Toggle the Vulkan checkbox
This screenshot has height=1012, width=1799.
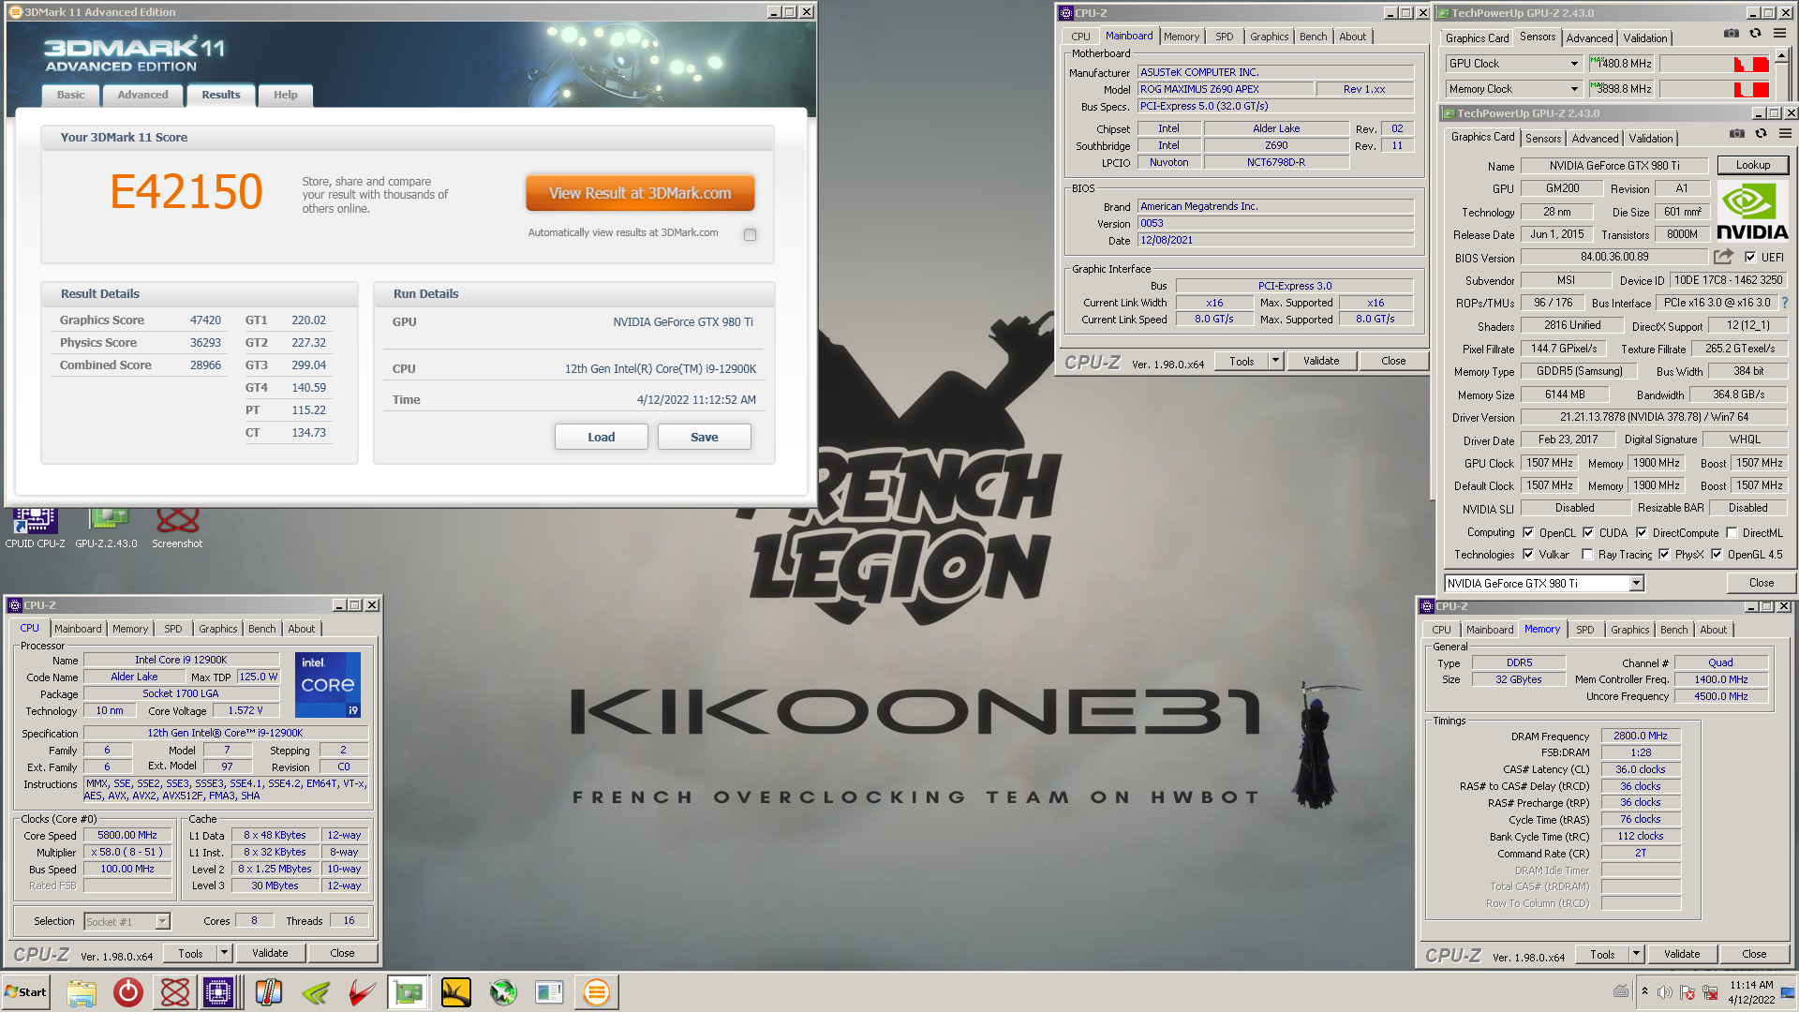click(1528, 554)
